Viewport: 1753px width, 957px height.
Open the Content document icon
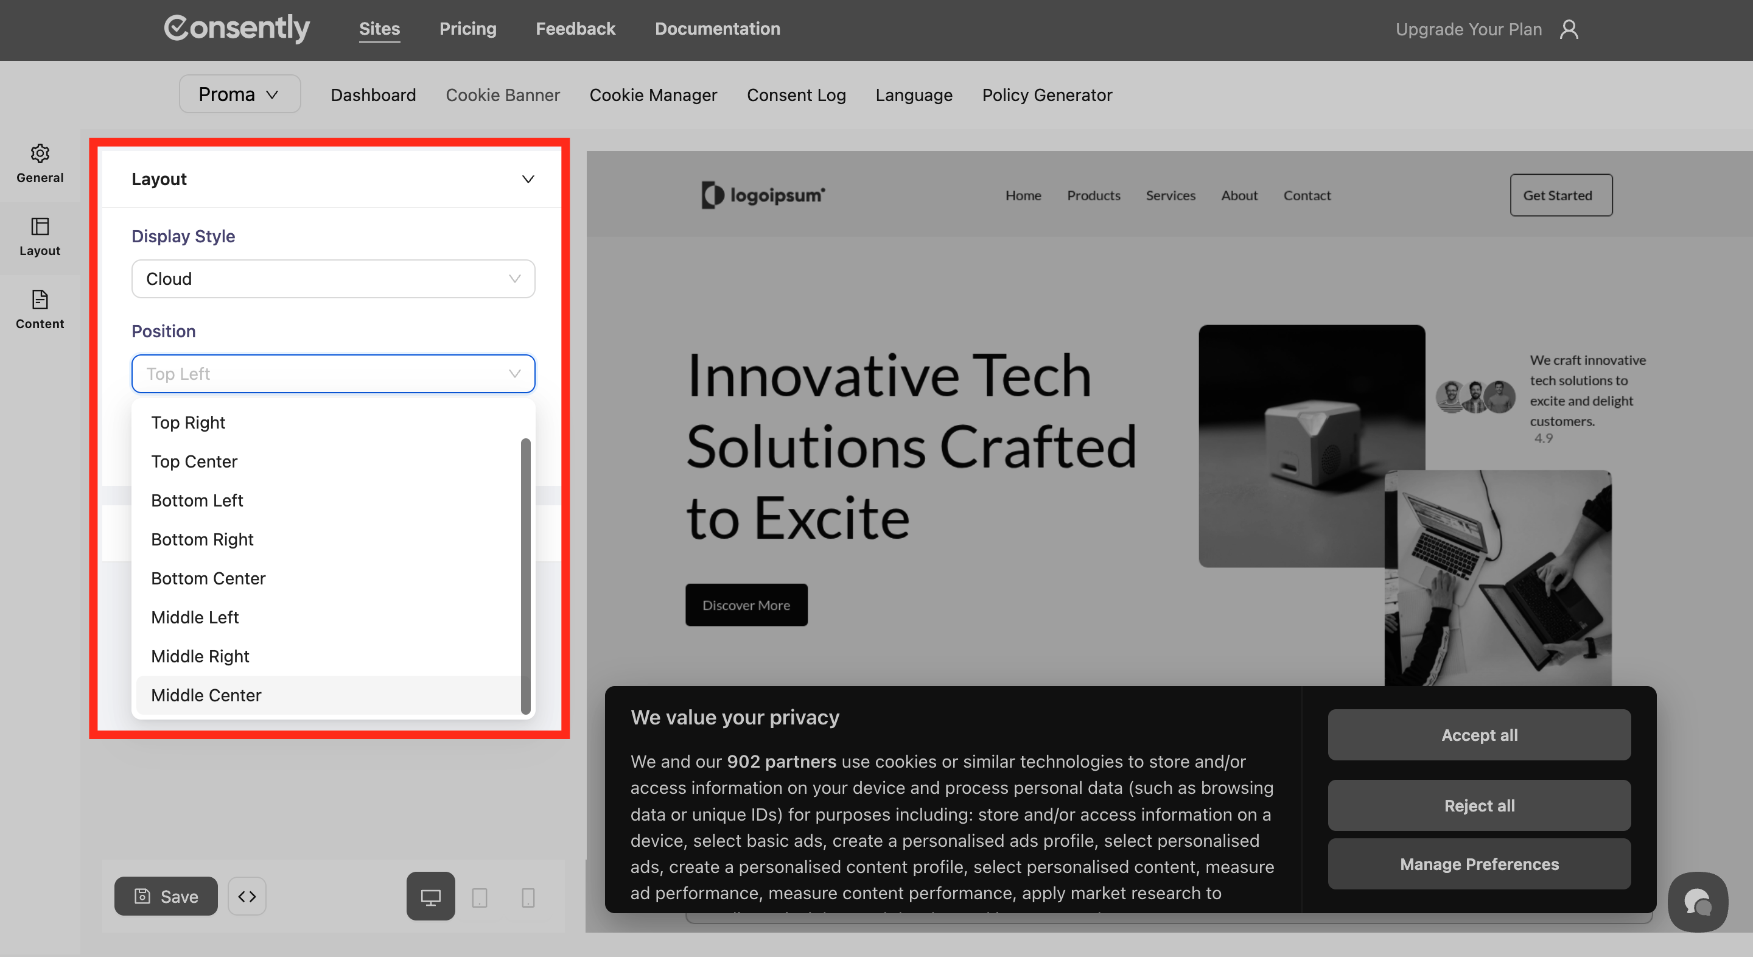(x=40, y=300)
